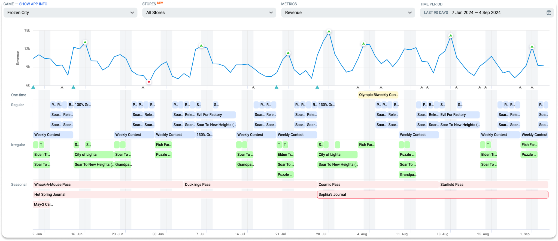The image size is (558, 241).
Task: Open the All Stores dropdown
Action: pyautogui.click(x=209, y=13)
